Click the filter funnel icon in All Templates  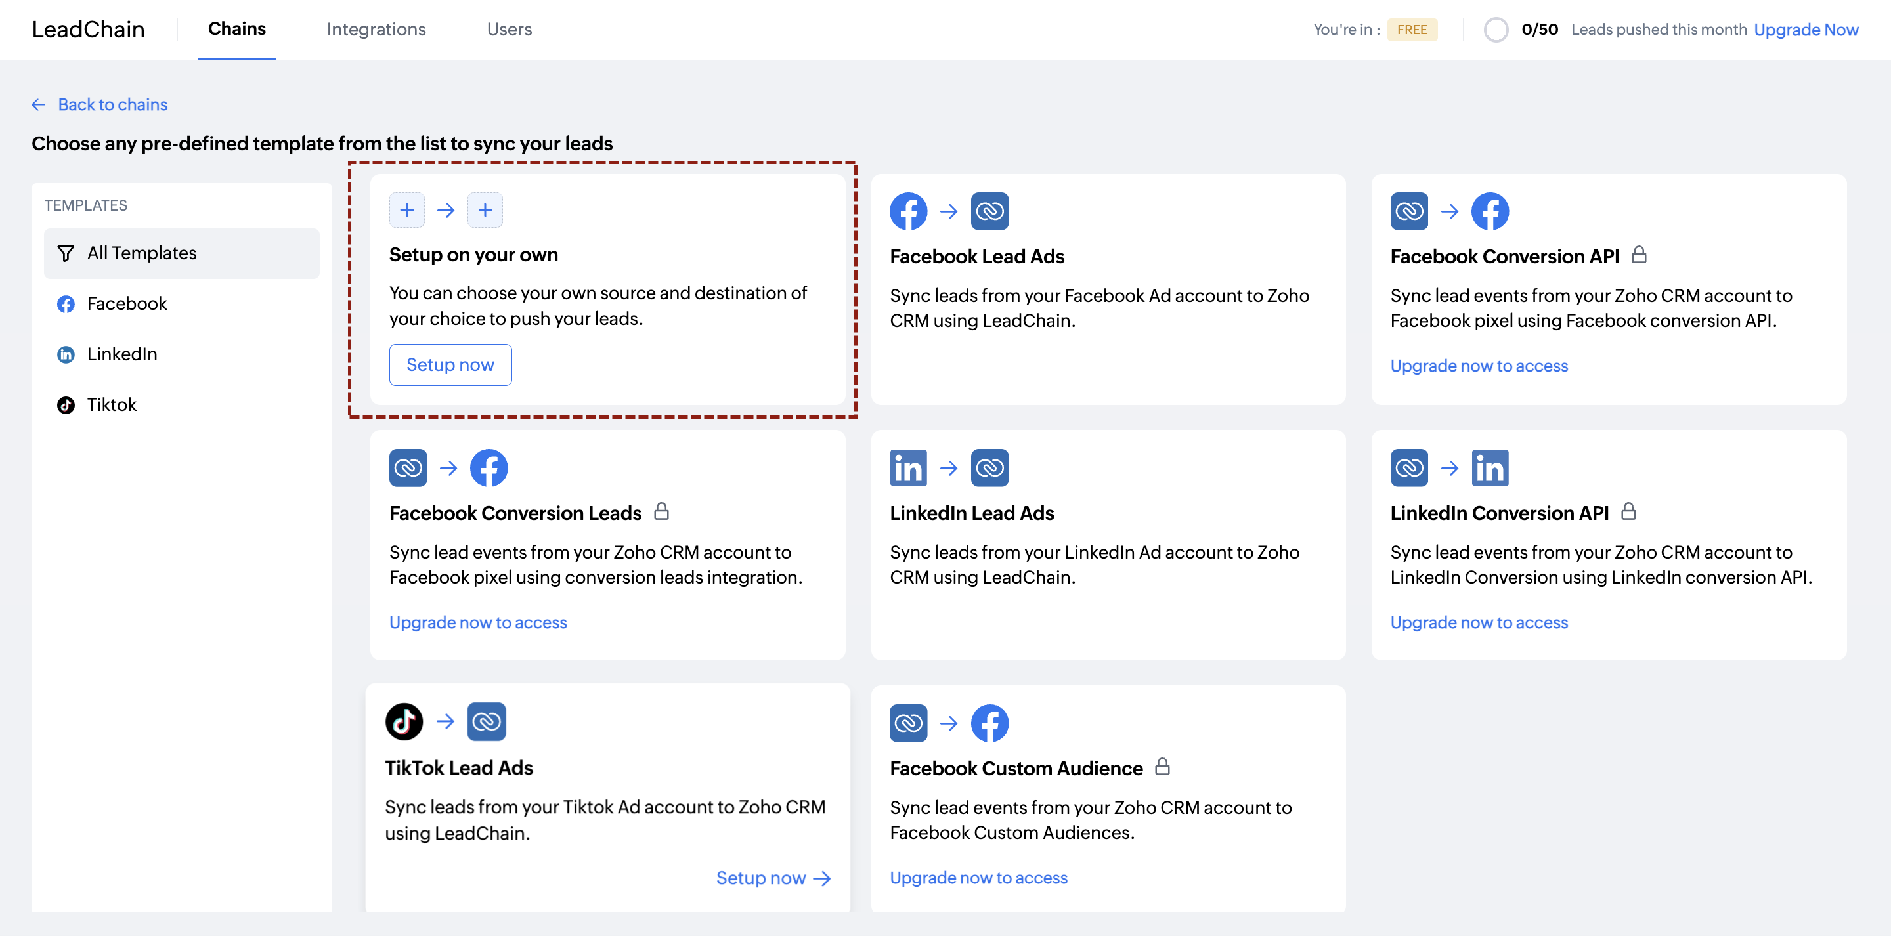[66, 253]
